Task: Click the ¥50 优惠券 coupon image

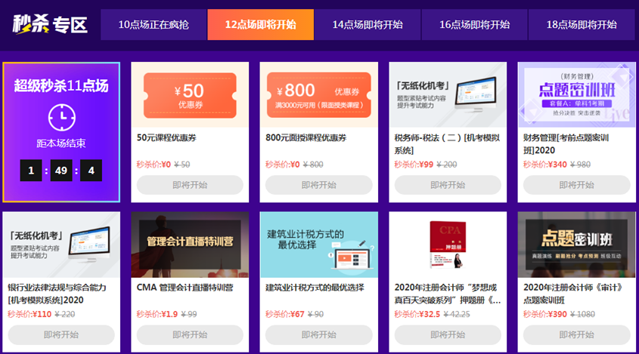Action: (190, 95)
